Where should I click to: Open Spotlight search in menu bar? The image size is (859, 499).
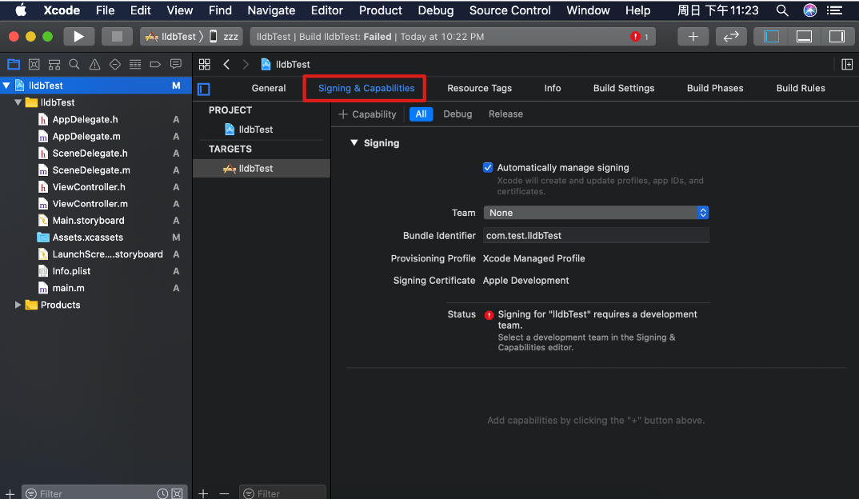pos(782,10)
